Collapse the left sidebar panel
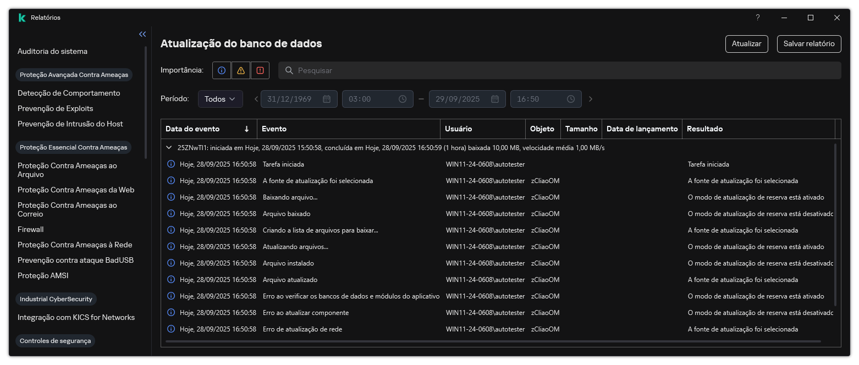859x365 pixels. point(142,34)
